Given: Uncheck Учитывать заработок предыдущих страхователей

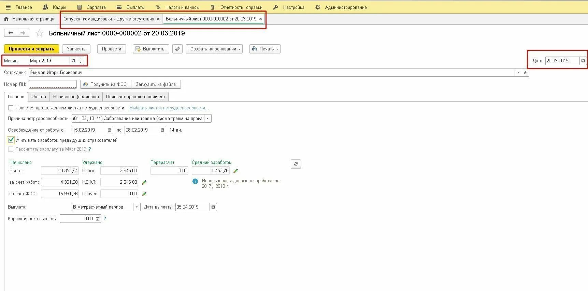Looking at the screenshot, I should pyautogui.click(x=11, y=140).
